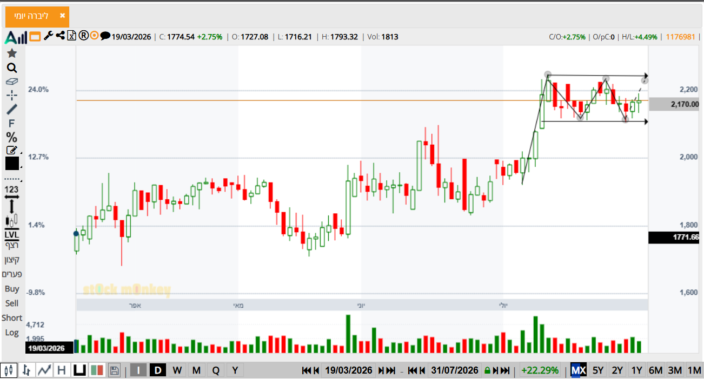The height and width of the screenshot is (379, 704).
Task: Click the רצף sidebar button
Action: click(x=12, y=246)
